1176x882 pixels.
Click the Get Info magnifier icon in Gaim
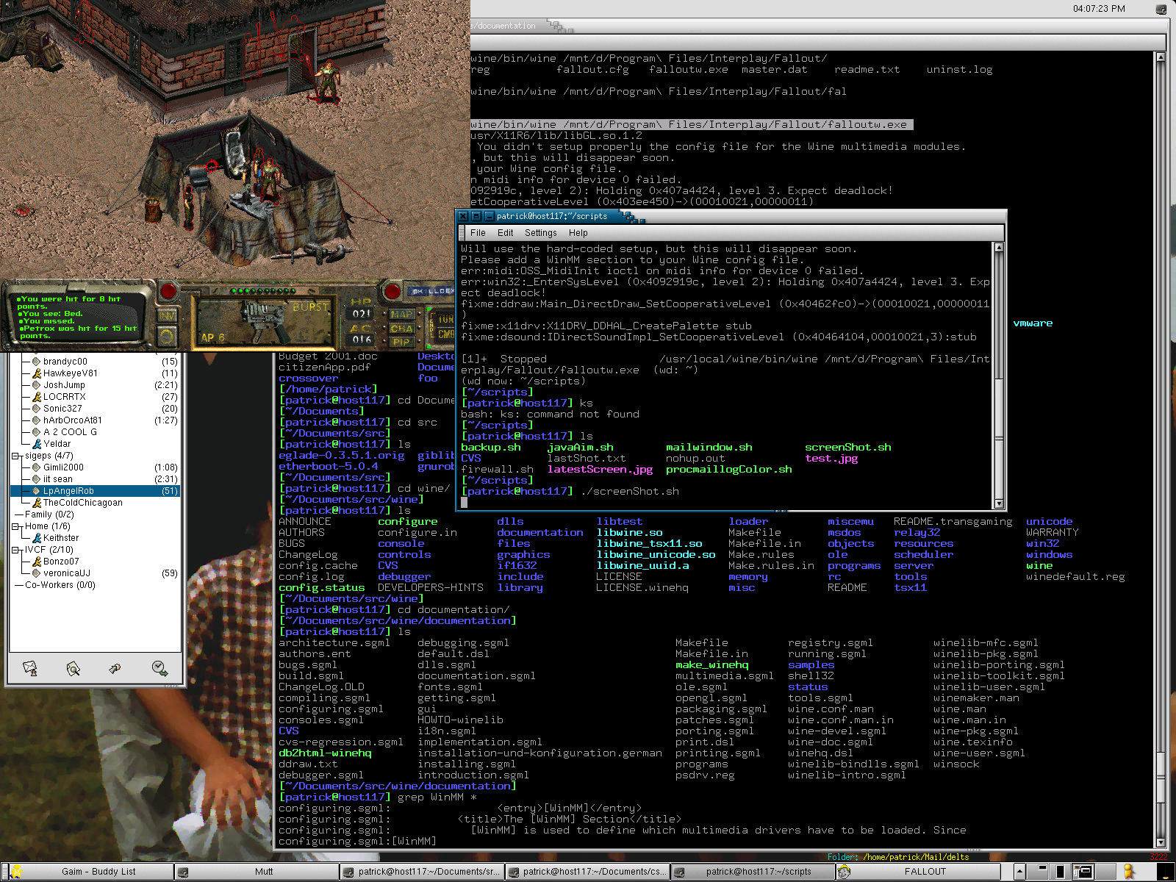pos(73,668)
